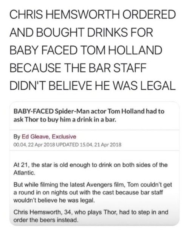Click the BECAUSE THE BAR STAFF line
The width and height of the screenshot is (189, 232).
pos(78,68)
